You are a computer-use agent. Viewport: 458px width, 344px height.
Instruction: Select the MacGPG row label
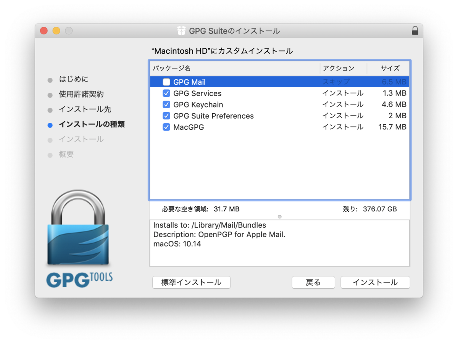[x=189, y=127]
